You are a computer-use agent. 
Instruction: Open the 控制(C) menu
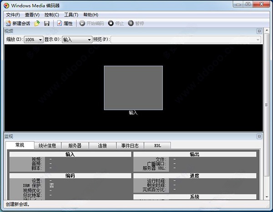click(x=52, y=15)
